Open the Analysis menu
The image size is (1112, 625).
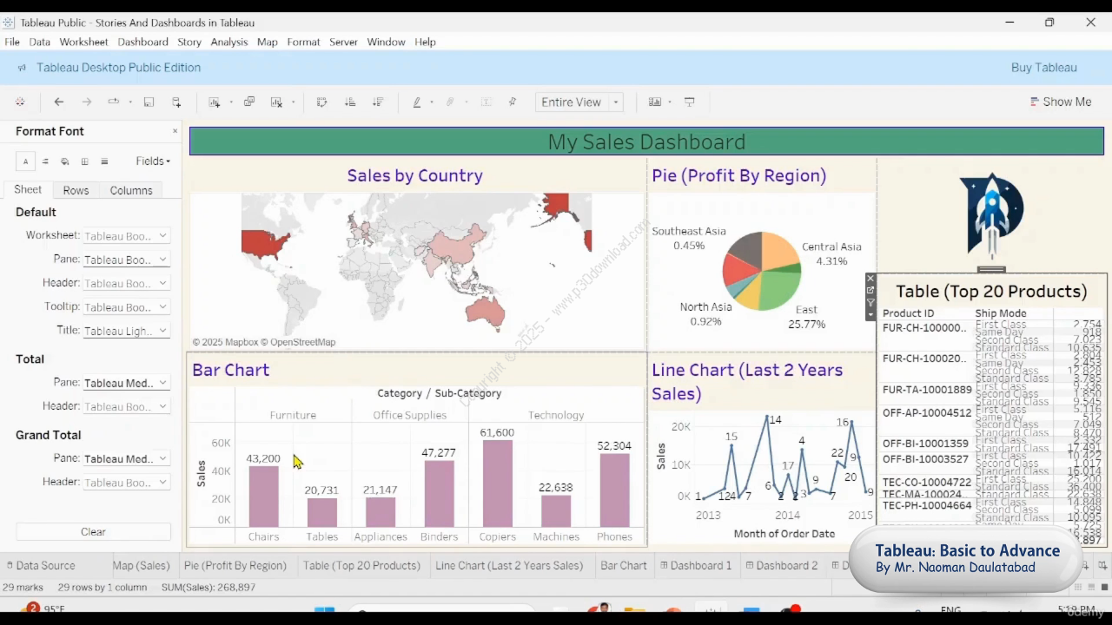tap(229, 42)
